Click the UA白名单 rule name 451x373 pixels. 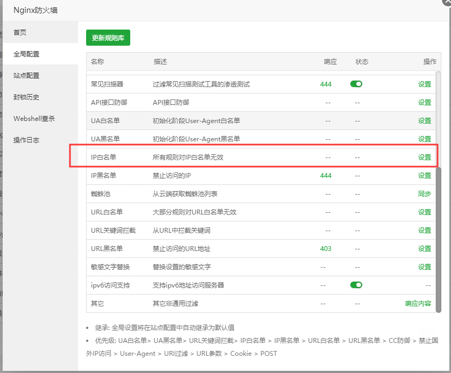[x=105, y=120]
